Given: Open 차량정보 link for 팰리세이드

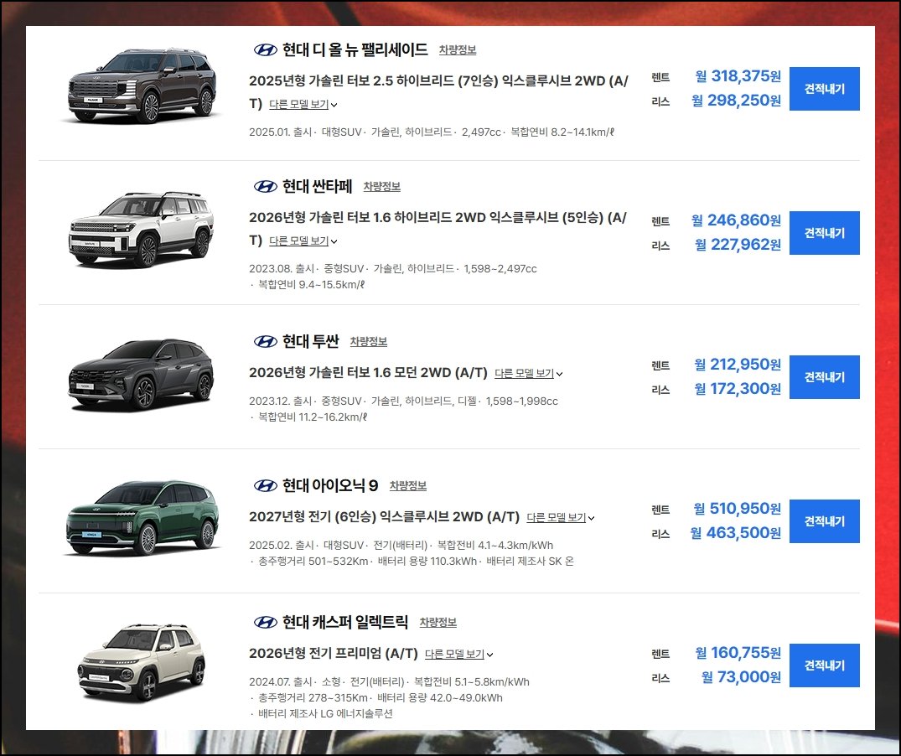Looking at the screenshot, I should point(458,50).
